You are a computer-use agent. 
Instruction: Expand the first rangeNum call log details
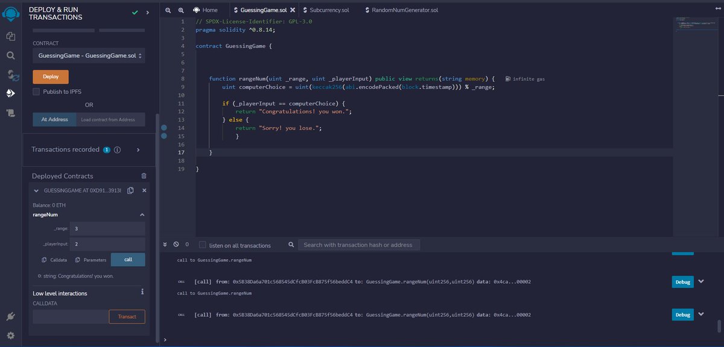tap(700, 281)
